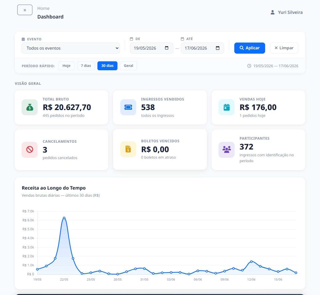This screenshot has width=320, height=295.
Task: Click the Visão Geral section heading
Action: coord(28,84)
